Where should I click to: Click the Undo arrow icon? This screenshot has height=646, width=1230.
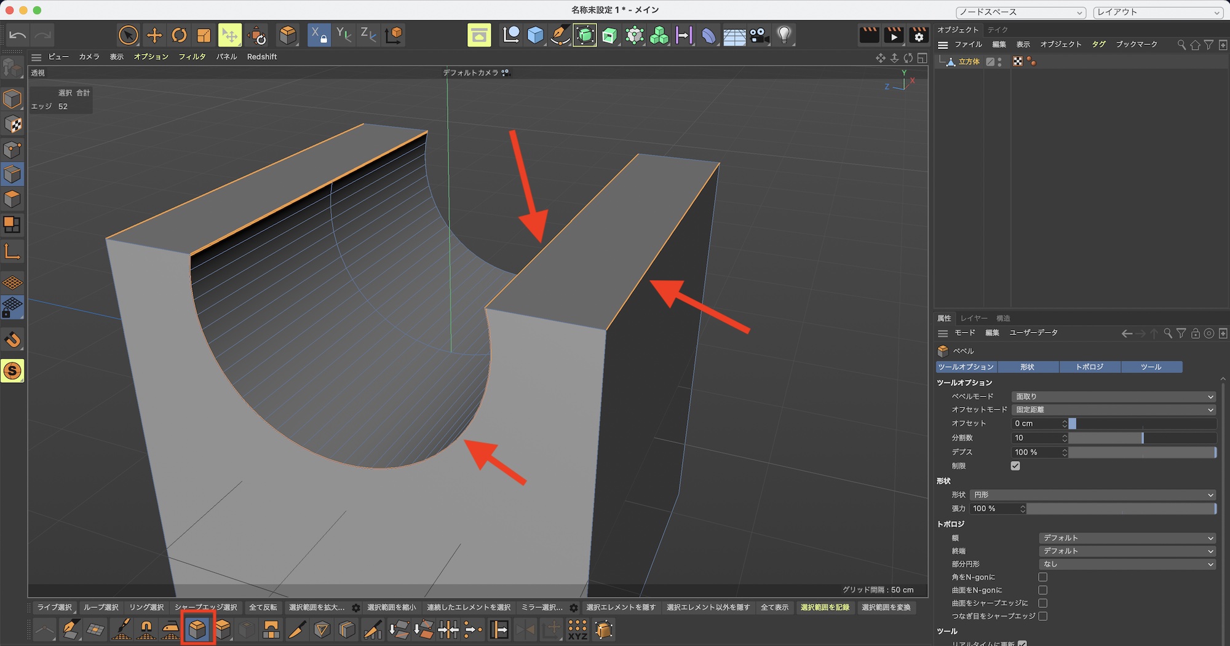tap(18, 35)
